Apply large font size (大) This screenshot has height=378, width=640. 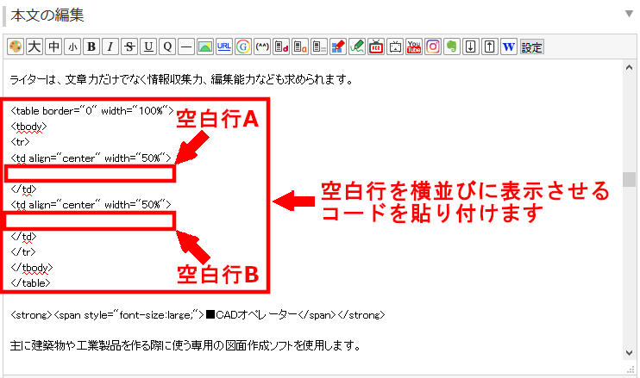[35, 46]
